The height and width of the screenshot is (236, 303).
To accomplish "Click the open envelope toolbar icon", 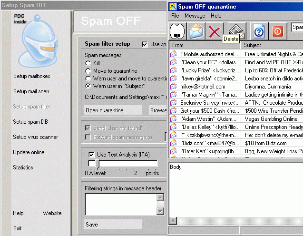I will coord(196,31).
